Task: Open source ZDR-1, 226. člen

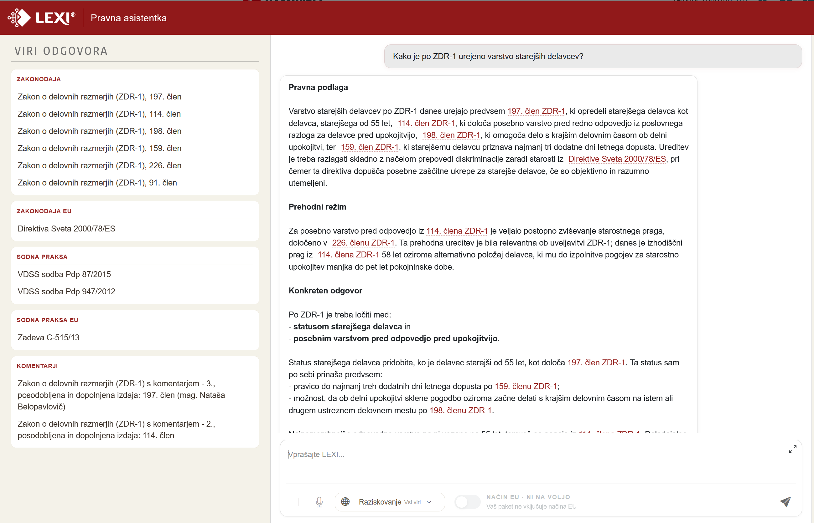Action: [x=99, y=165]
